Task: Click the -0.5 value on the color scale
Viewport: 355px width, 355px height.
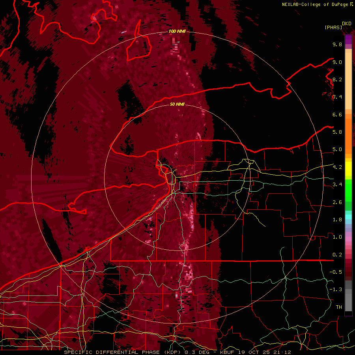Action: coord(336,272)
